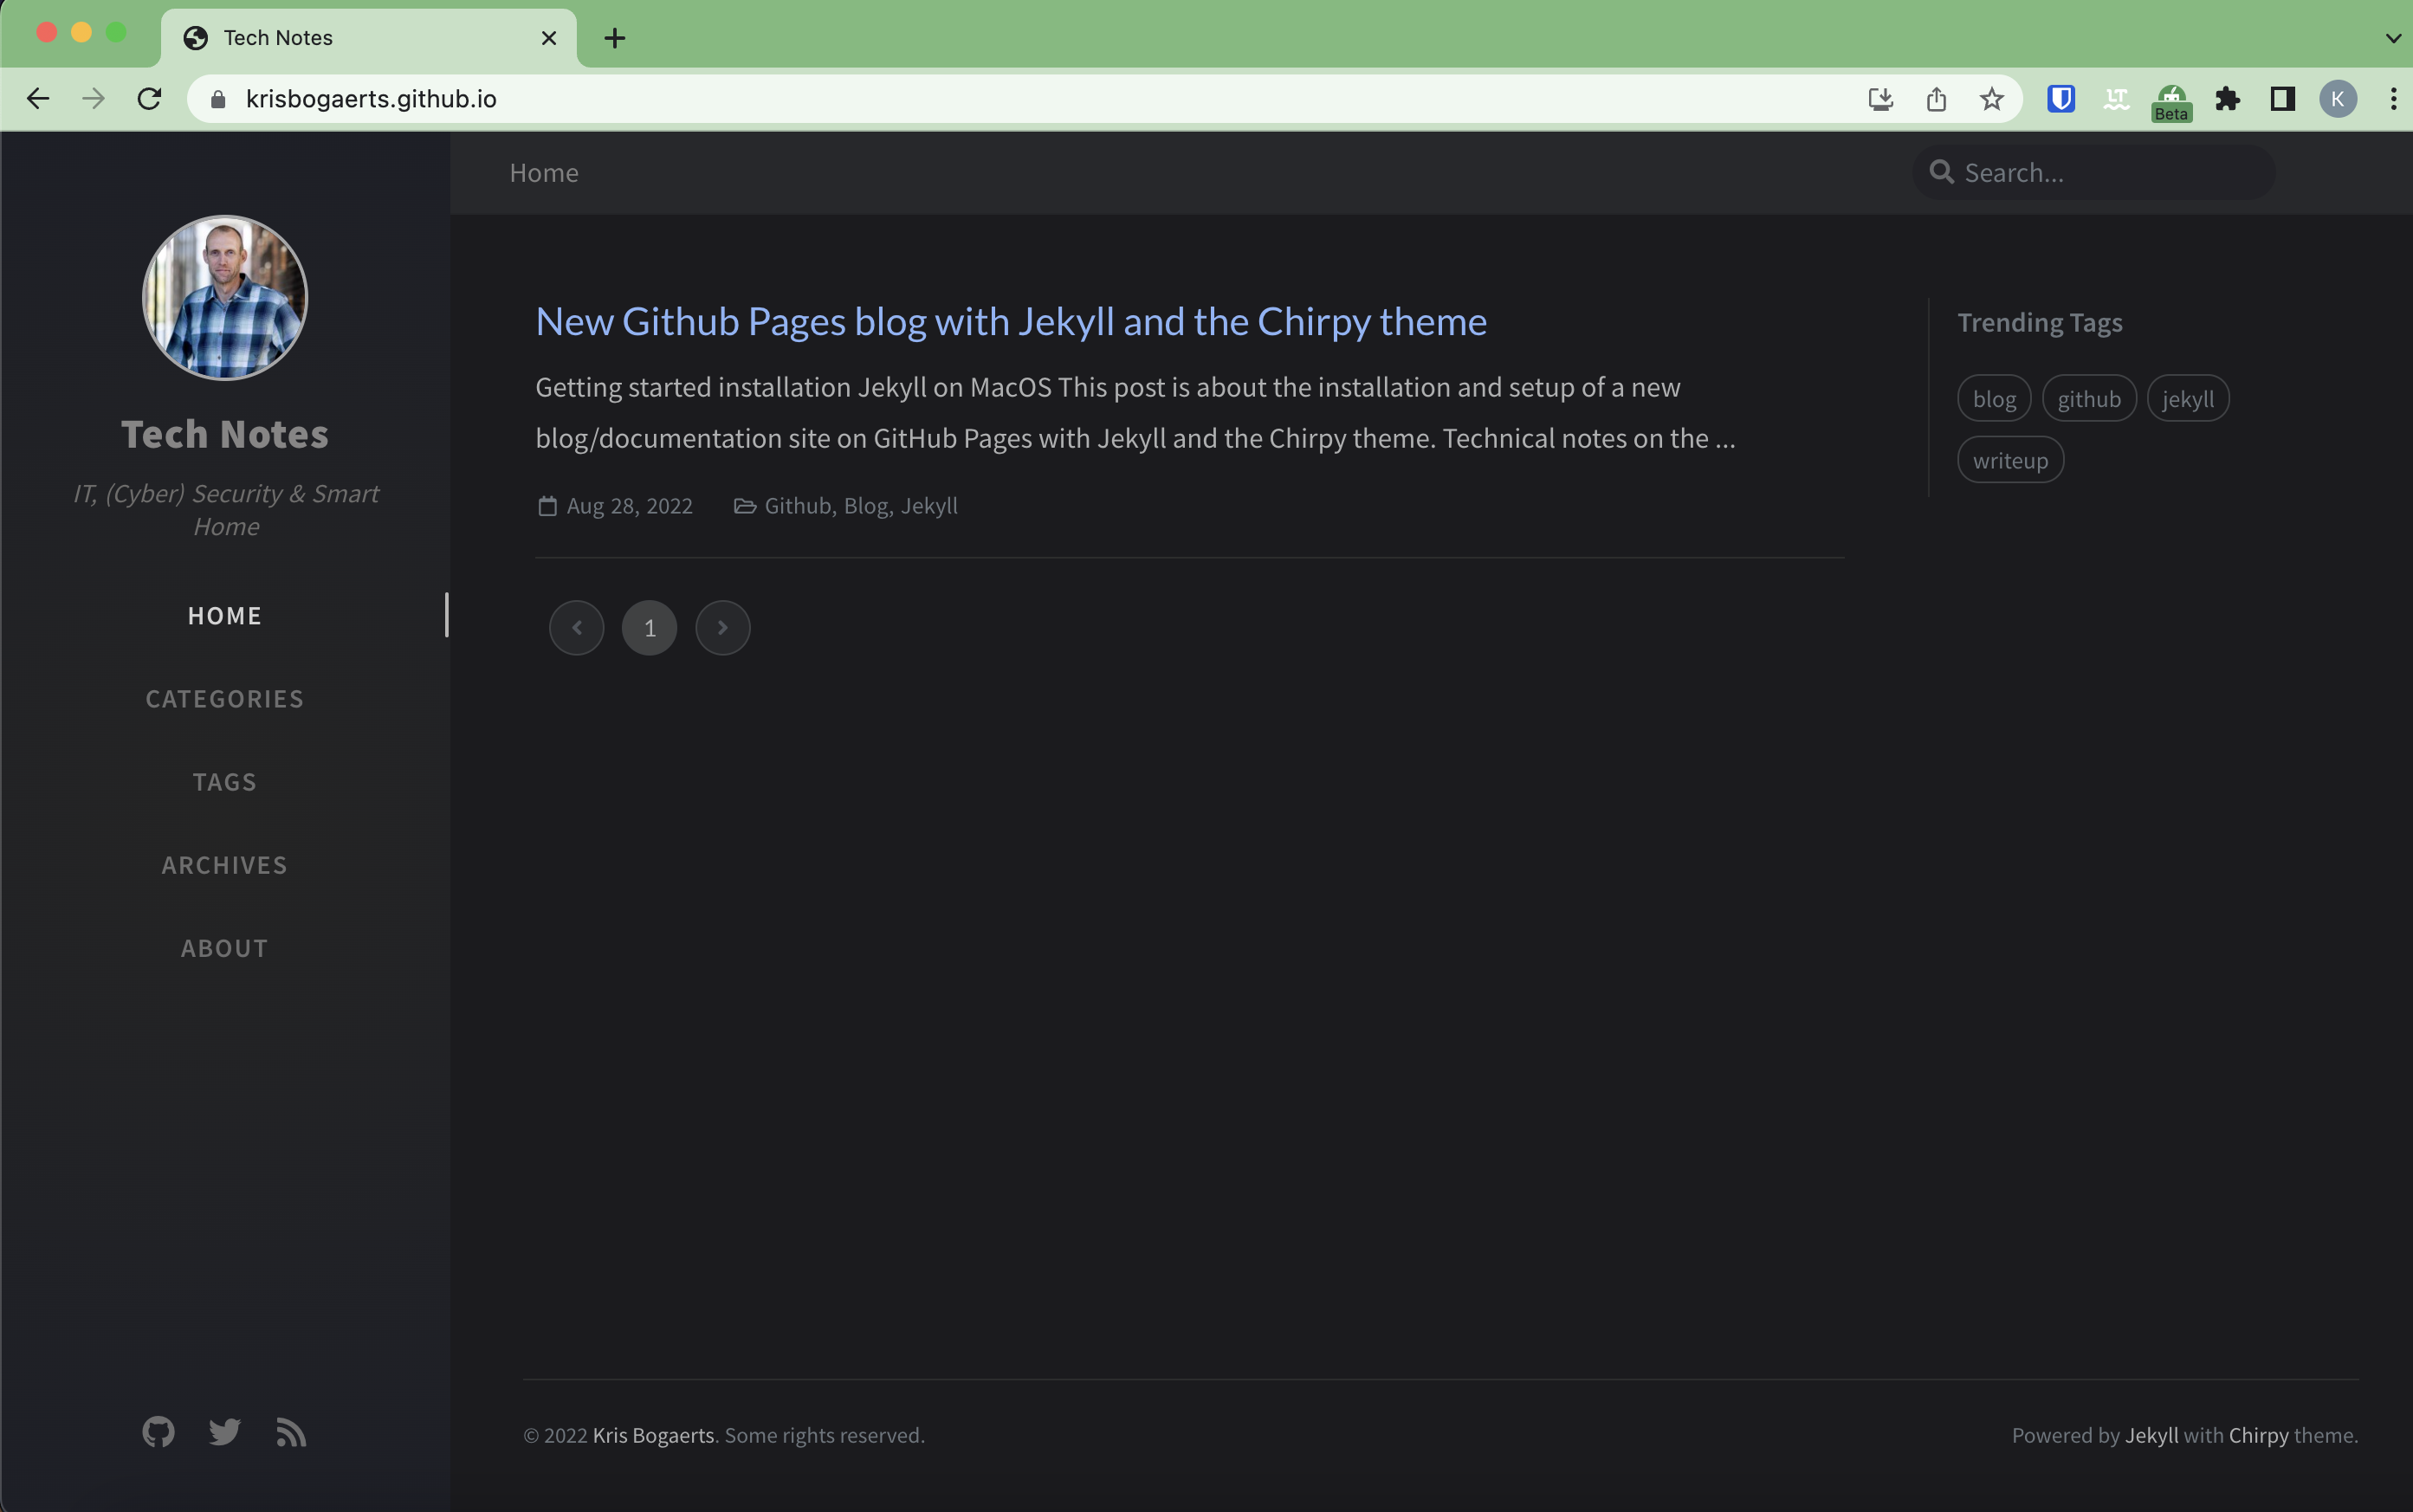Select the TAGS menu item
This screenshot has width=2413, height=1512.
point(224,780)
